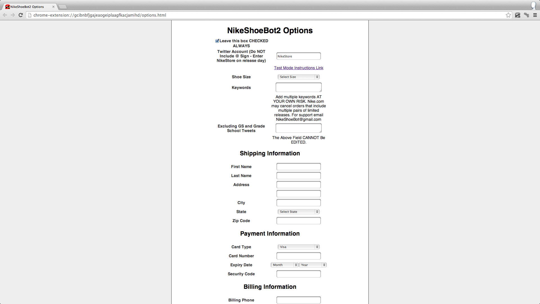Click the browser forward arrow
The width and height of the screenshot is (540, 304).
[13, 15]
